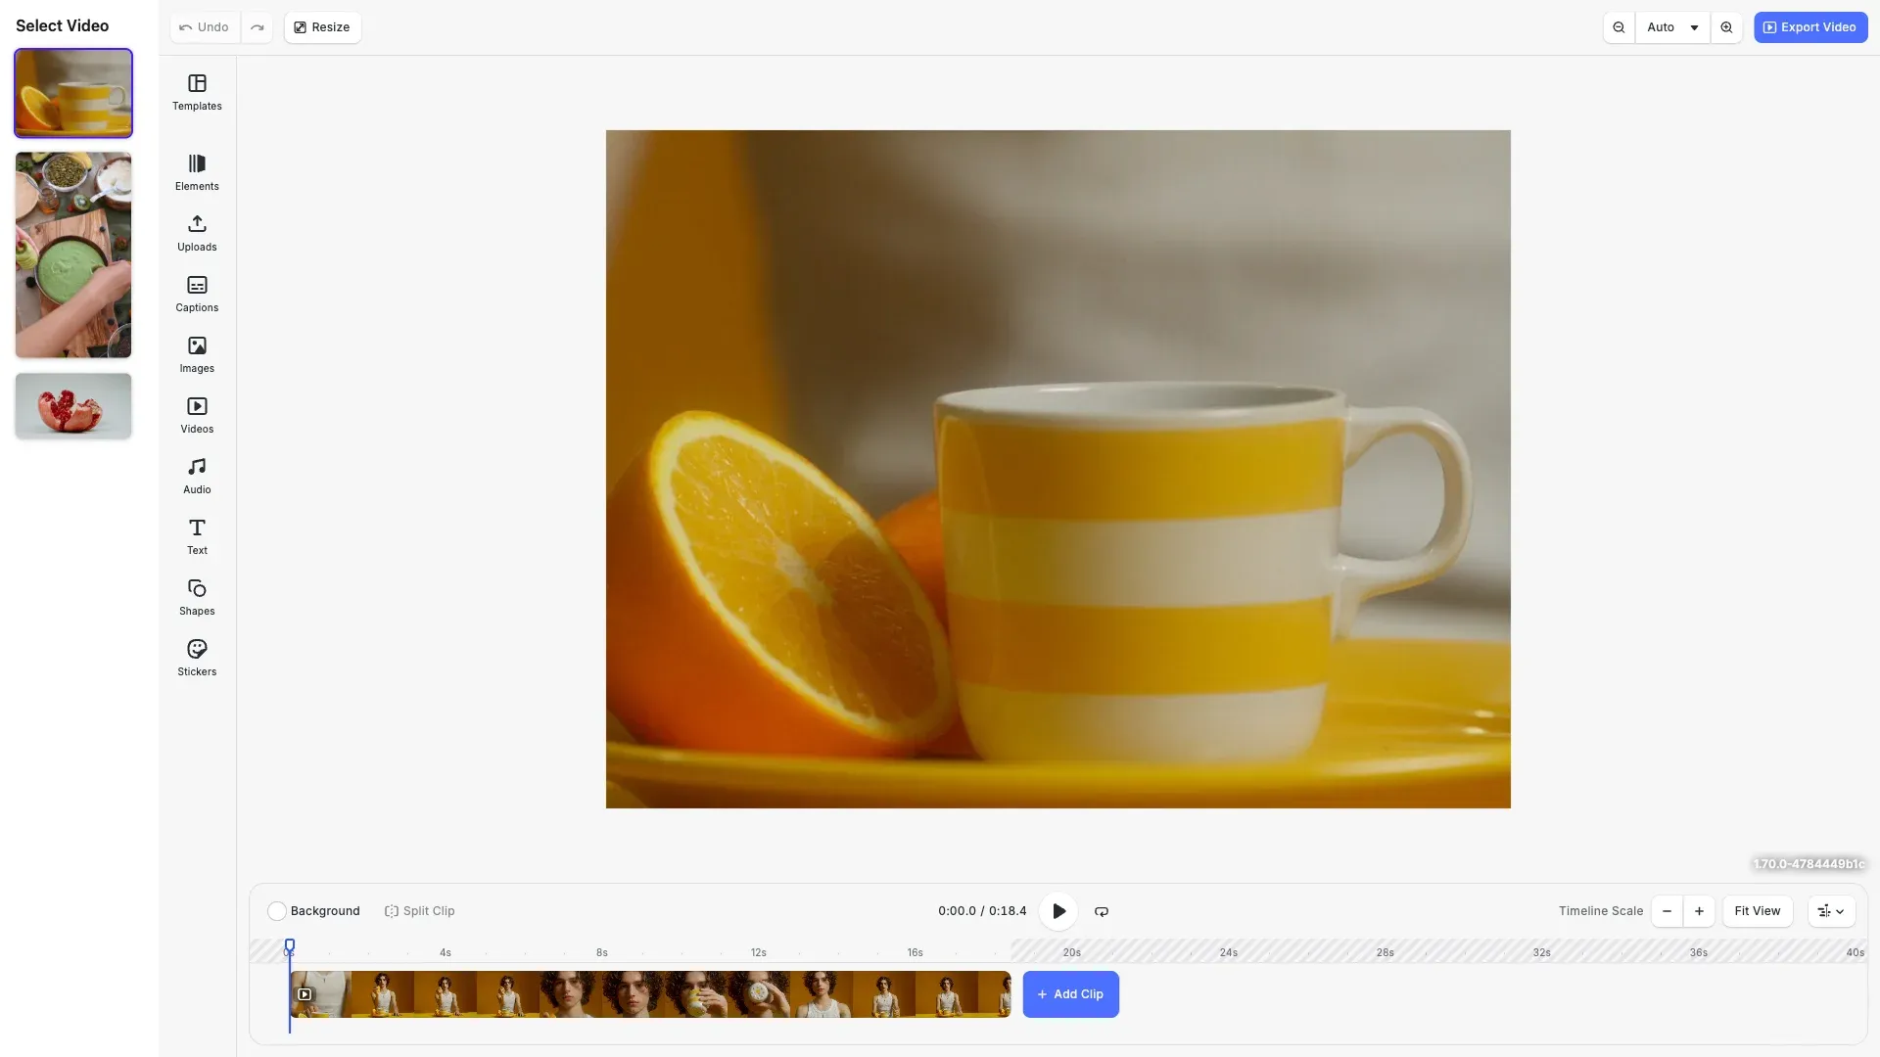The height and width of the screenshot is (1057, 1880).
Task: Click the zoom in magnifier icon
Action: click(1726, 27)
